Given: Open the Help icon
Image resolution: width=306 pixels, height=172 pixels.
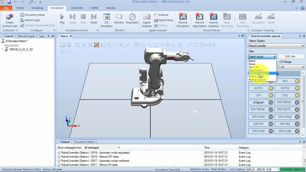Looking at the screenshot, I should tap(302, 8).
